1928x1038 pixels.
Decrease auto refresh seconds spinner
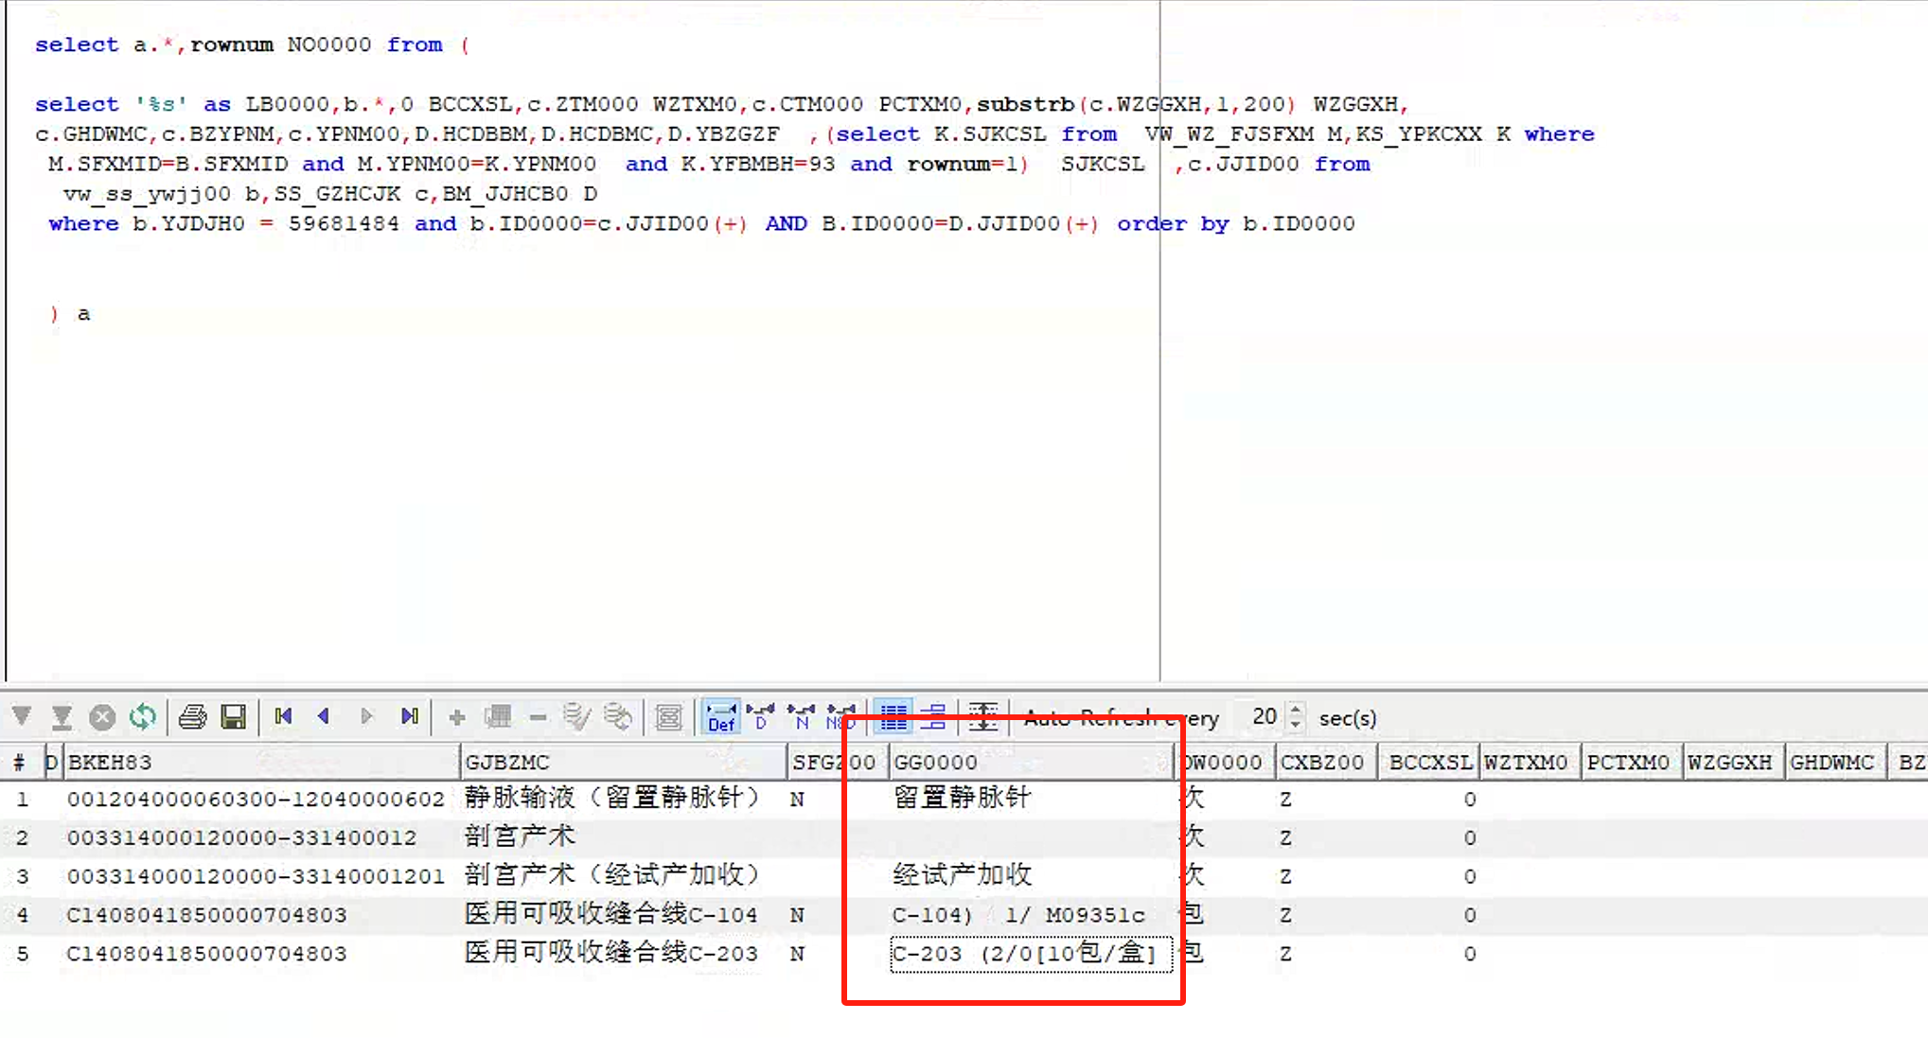1296,725
